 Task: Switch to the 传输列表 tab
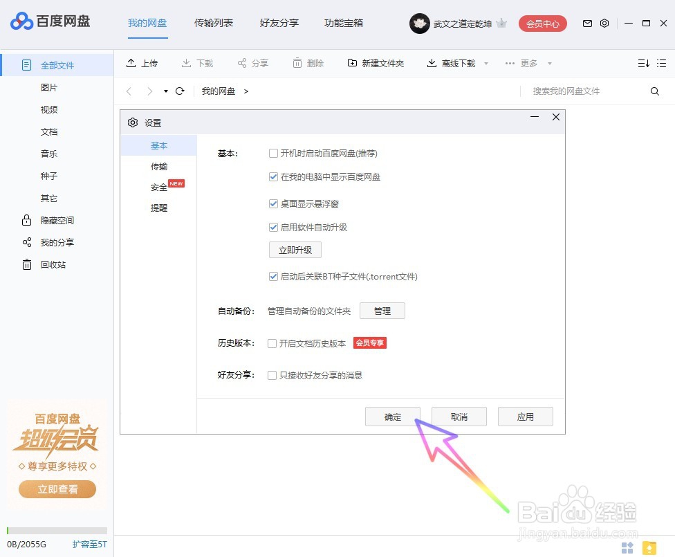213,23
